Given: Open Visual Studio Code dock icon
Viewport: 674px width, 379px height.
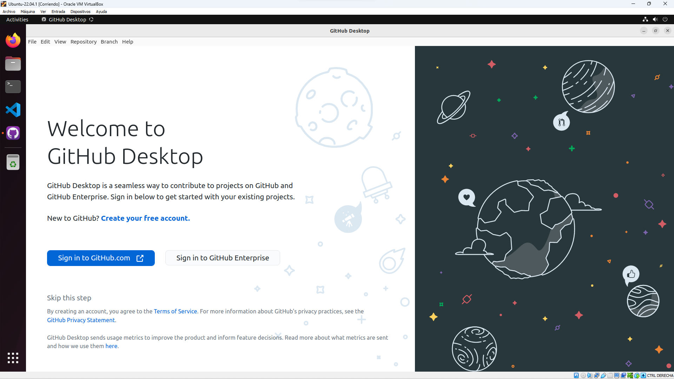Looking at the screenshot, I should [13, 110].
